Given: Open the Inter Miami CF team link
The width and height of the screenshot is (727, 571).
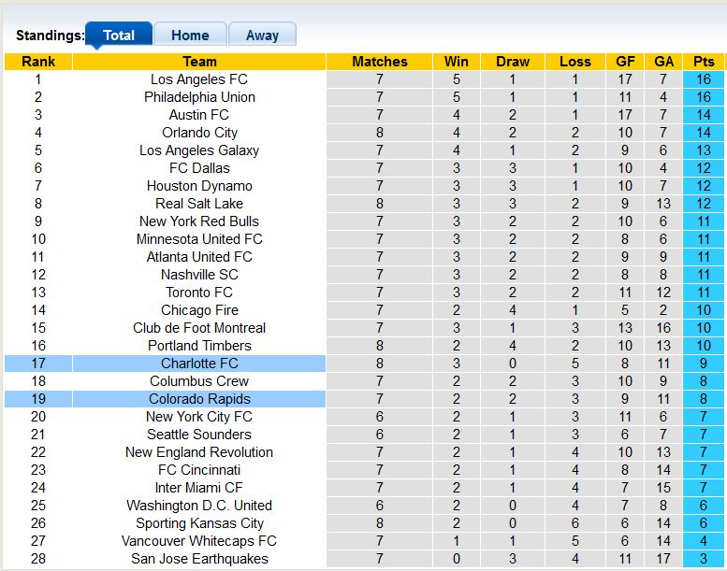Looking at the screenshot, I should pos(199,488).
